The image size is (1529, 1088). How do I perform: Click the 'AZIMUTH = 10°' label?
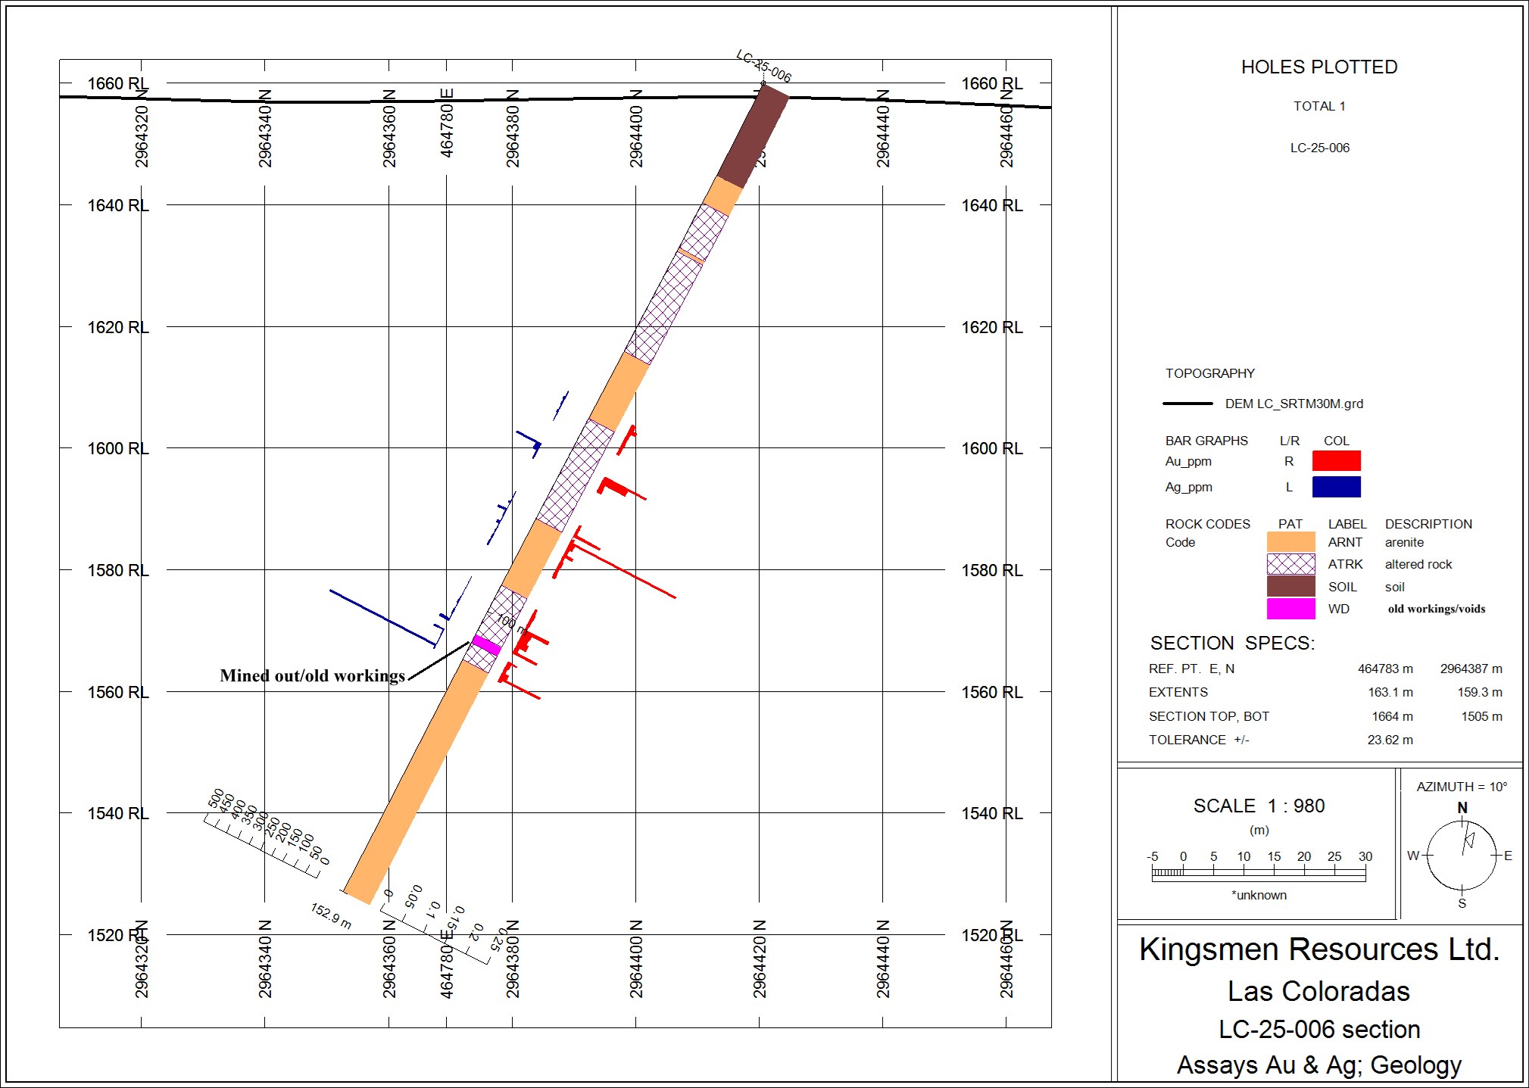click(1461, 787)
